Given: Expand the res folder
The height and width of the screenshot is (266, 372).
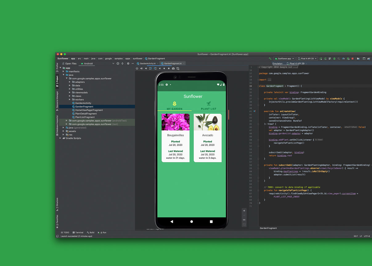Looking at the screenshot, I should [64, 135].
